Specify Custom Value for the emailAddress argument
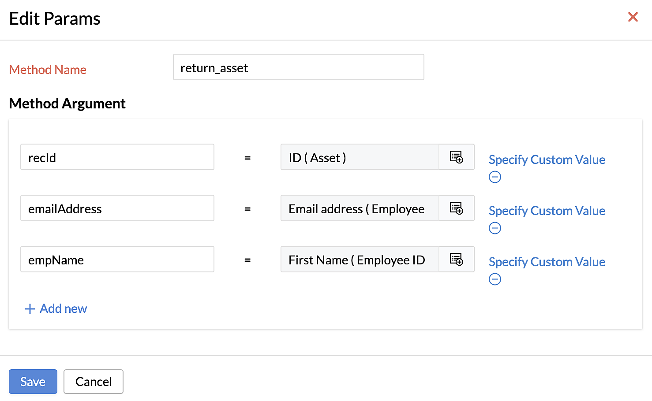The width and height of the screenshot is (652, 401). tap(547, 211)
